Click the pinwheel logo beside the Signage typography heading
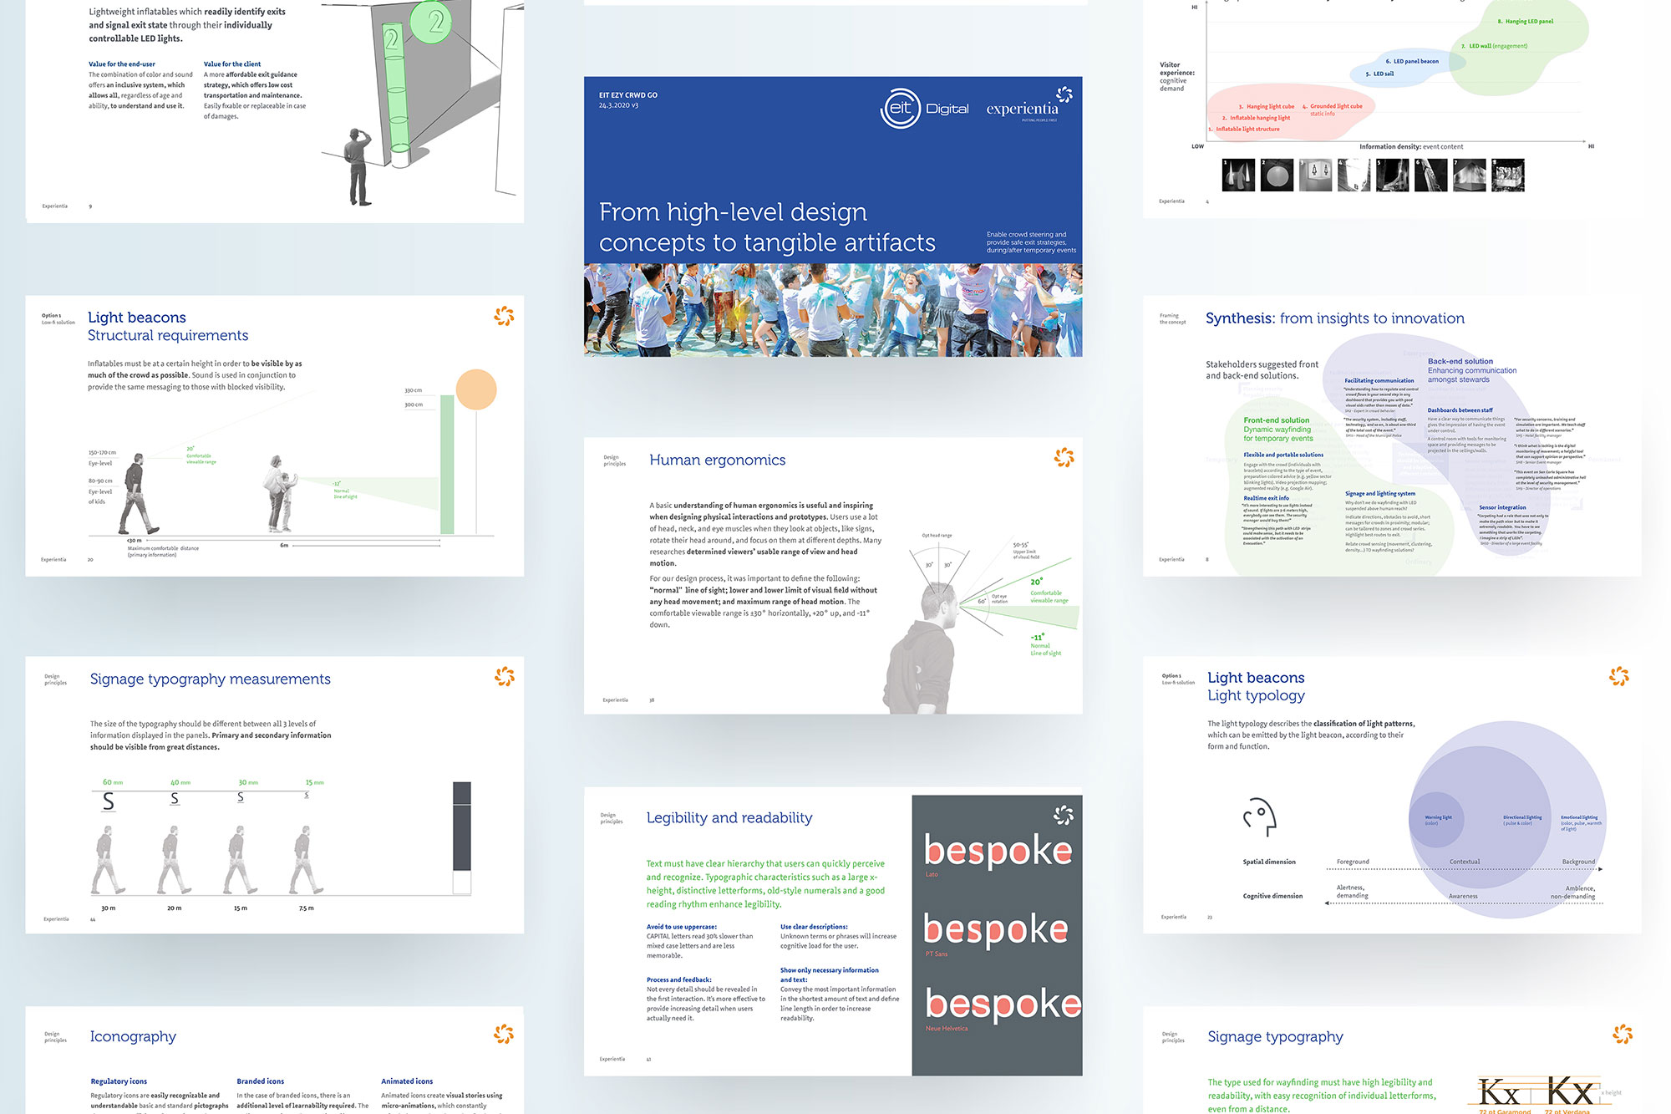 point(1623,1035)
